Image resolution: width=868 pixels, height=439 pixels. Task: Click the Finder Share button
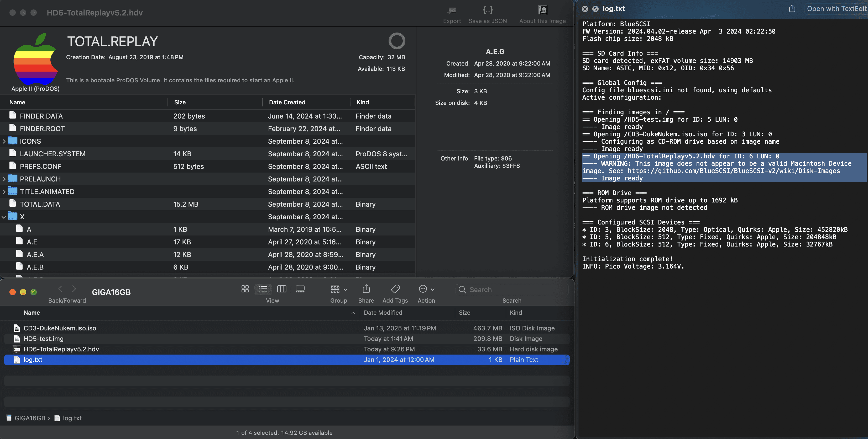tap(366, 289)
